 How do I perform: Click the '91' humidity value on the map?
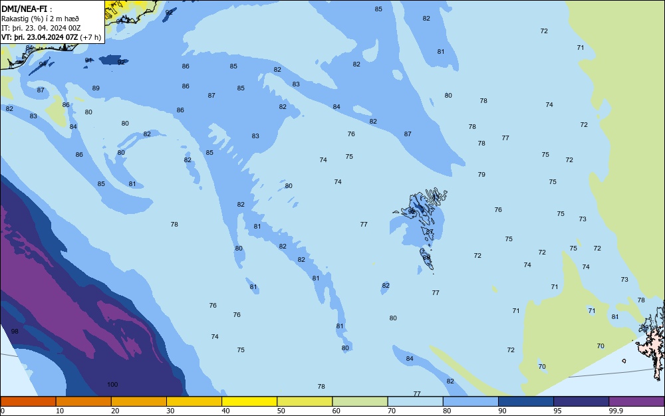pos(88,60)
